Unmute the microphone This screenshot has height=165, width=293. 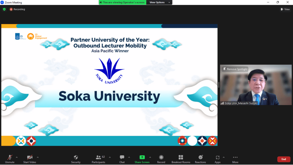pyautogui.click(x=10, y=159)
